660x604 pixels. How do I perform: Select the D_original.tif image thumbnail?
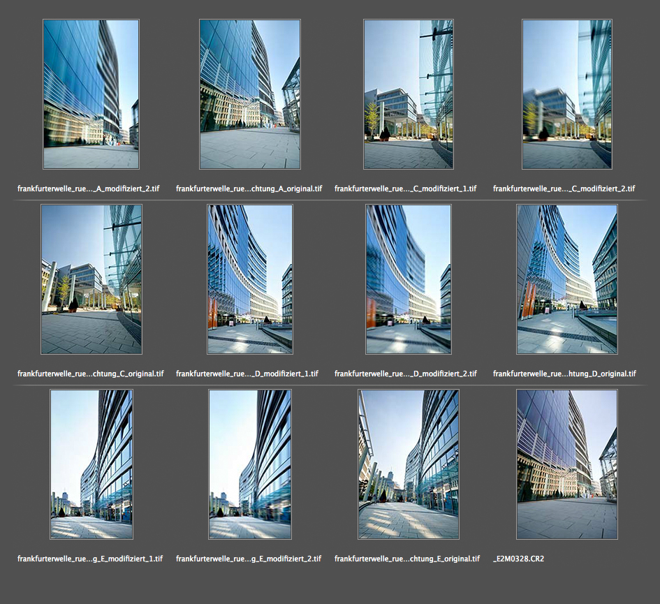(x=566, y=279)
